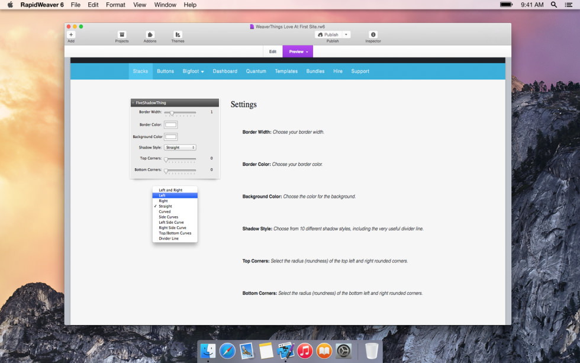
Task: Open the Dashboard navigation link
Action: click(225, 71)
